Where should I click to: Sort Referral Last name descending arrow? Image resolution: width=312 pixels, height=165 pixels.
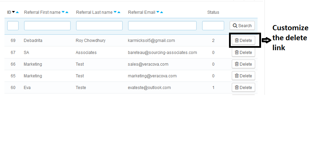click(115, 12)
